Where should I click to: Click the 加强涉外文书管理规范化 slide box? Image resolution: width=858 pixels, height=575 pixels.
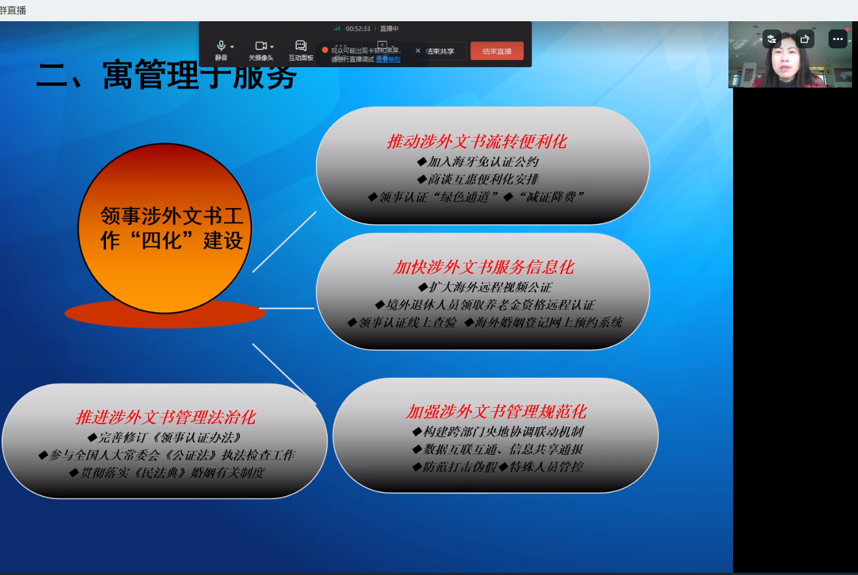pos(495,435)
